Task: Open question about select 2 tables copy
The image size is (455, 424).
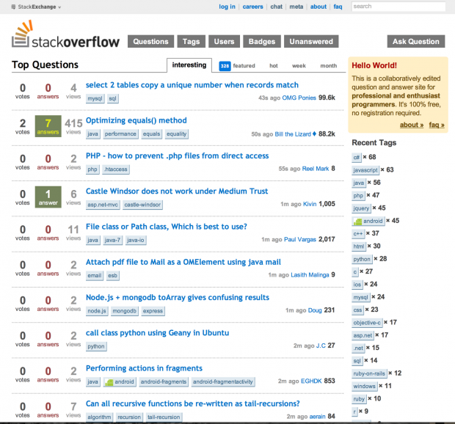Action: [x=192, y=85]
